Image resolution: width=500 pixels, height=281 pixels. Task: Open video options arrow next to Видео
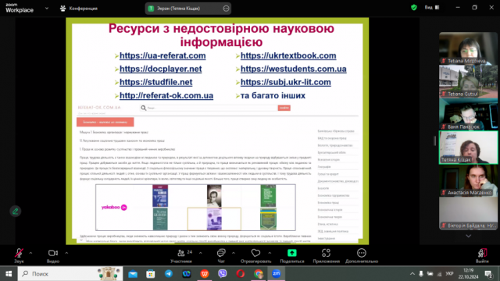pos(66,253)
